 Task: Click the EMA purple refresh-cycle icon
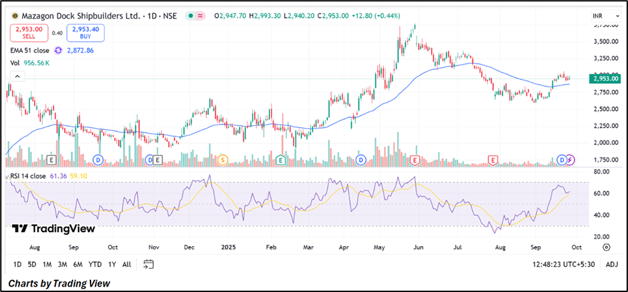tap(59, 51)
